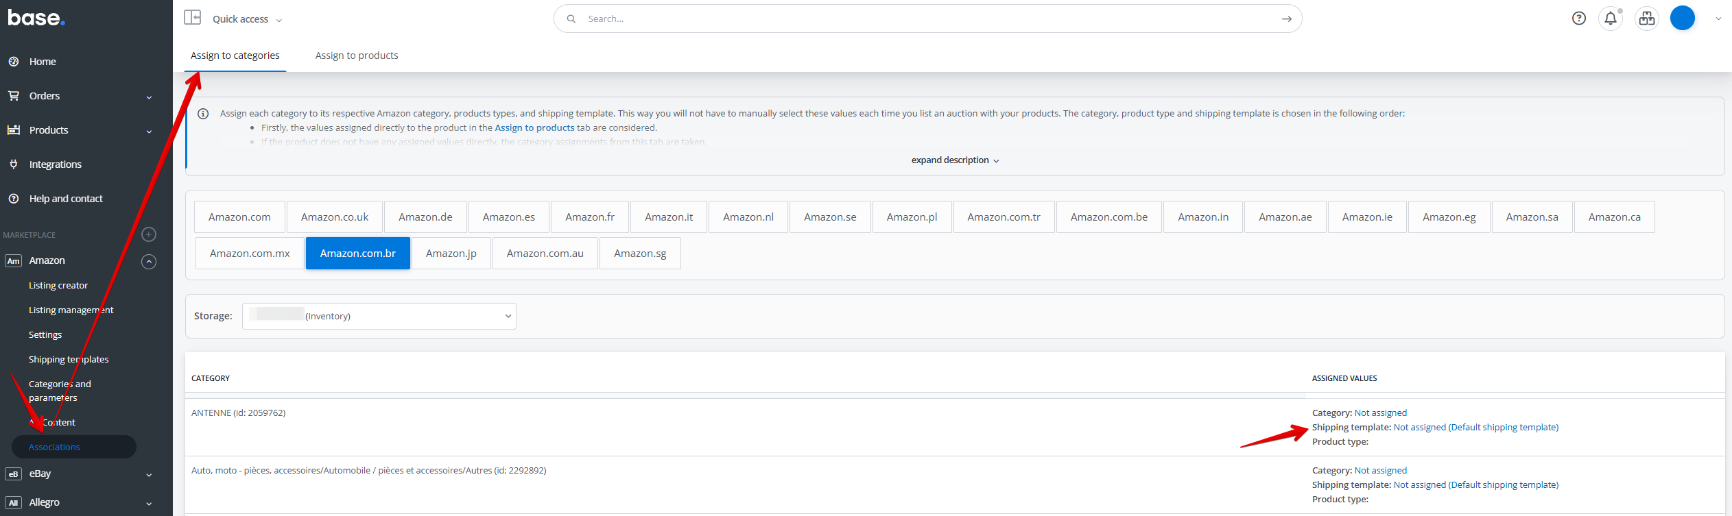1732x516 pixels.
Task: Click the gift box icon in header
Action: point(1646,19)
